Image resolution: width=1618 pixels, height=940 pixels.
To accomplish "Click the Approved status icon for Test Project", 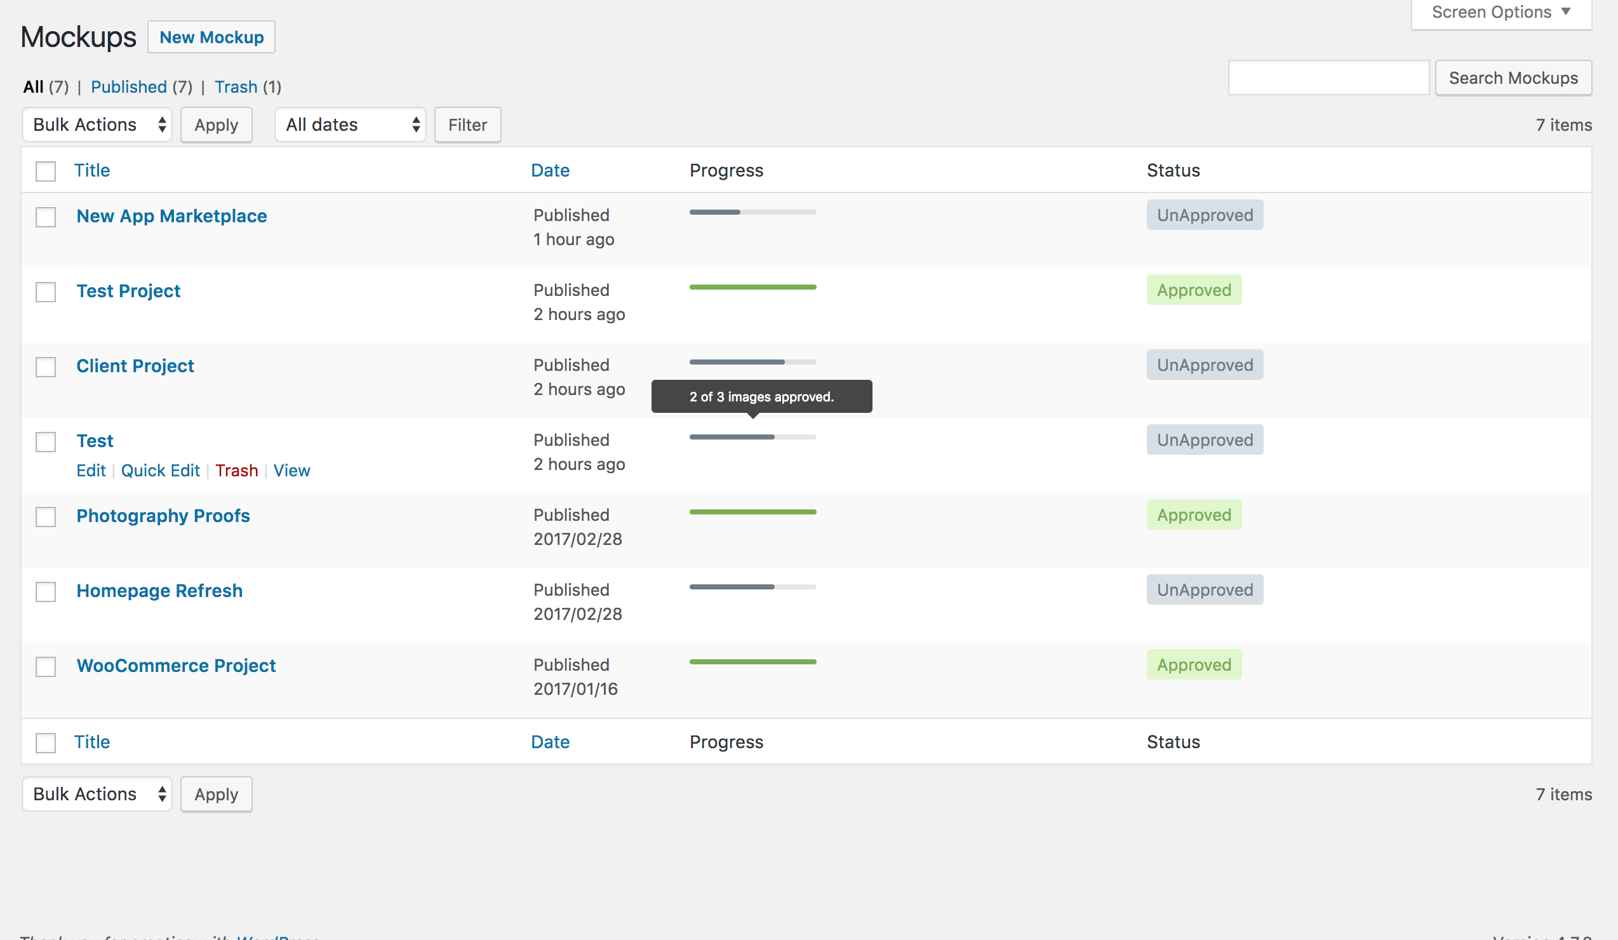I will coord(1193,290).
